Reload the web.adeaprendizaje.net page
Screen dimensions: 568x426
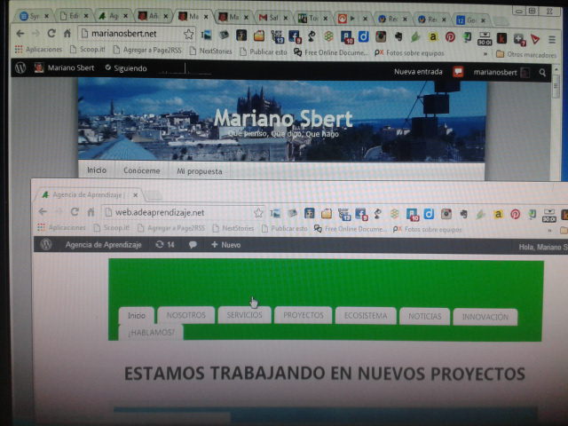pyautogui.click(x=75, y=212)
